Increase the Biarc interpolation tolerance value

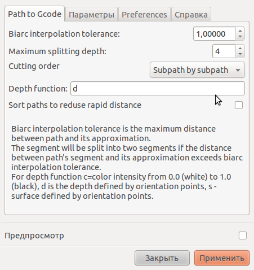click(240, 31)
